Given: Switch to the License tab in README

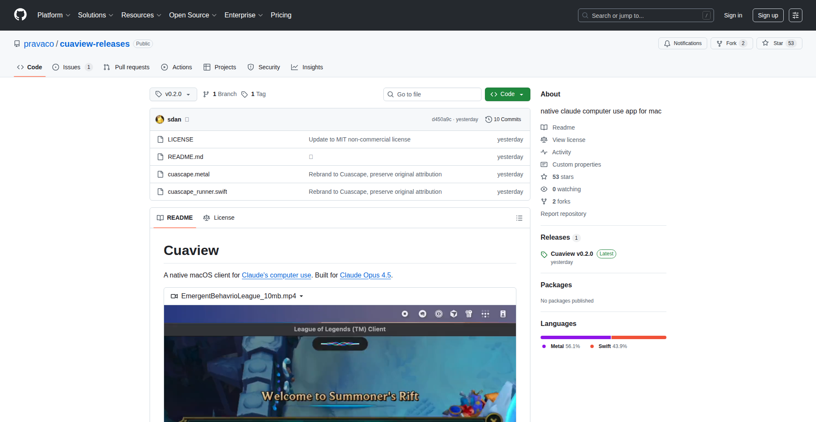Looking at the screenshot, I should [219, 218].
